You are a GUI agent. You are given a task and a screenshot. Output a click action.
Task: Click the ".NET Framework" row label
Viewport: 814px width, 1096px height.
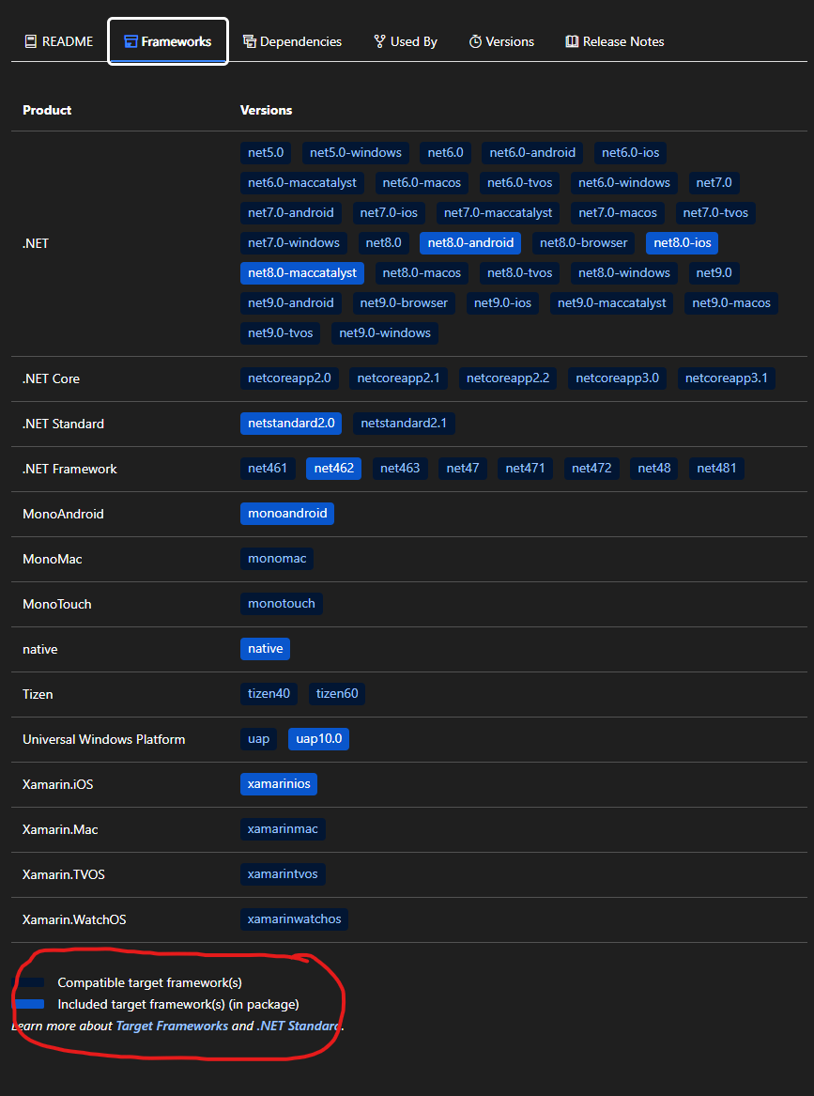pyautogui.click(x=69, y=469)
